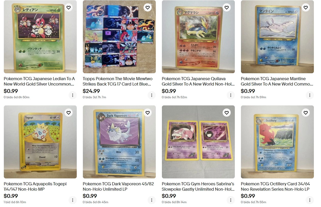The height and width of the screenshot is (207, 321).
Task: Save the Aquapolis Togepi listing with the heart
Action: pyautogui.click(x=69, y=112)
